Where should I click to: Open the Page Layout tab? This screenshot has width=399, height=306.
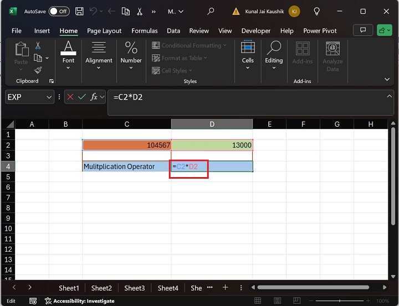(105, 31)
